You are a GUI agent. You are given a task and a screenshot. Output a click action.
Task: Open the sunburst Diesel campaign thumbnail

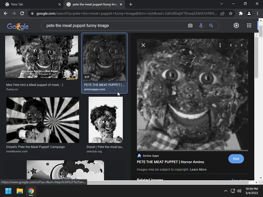pos(43,120)
